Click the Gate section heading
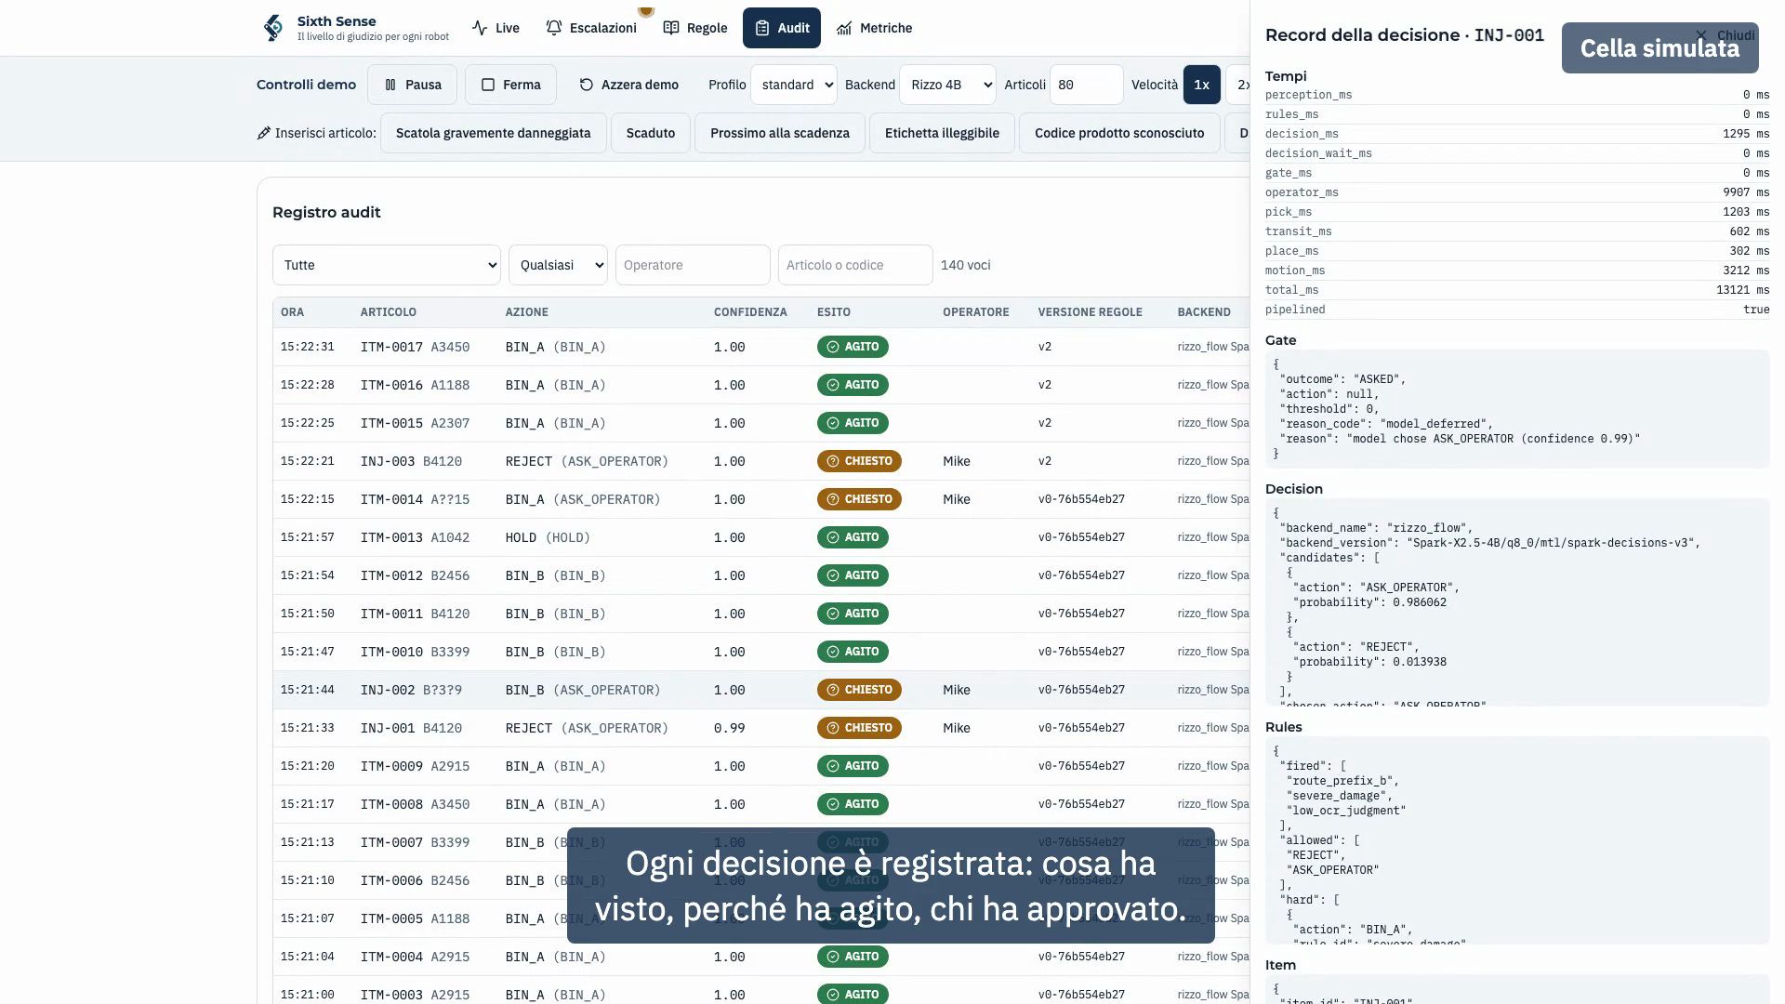Viewport: 1785px width, 1004px height. pyautogui.click(x=1280, y=340)
